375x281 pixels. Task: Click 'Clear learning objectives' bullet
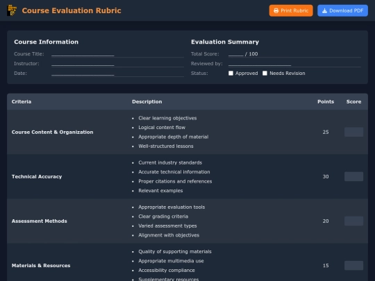[167, 118]
